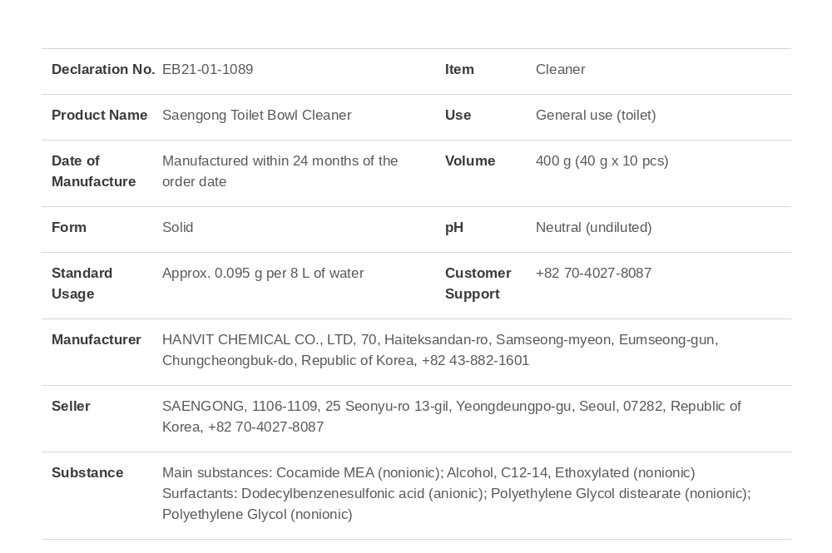Click the Substance row label
The image size is (832, 553).
[87, 473]
